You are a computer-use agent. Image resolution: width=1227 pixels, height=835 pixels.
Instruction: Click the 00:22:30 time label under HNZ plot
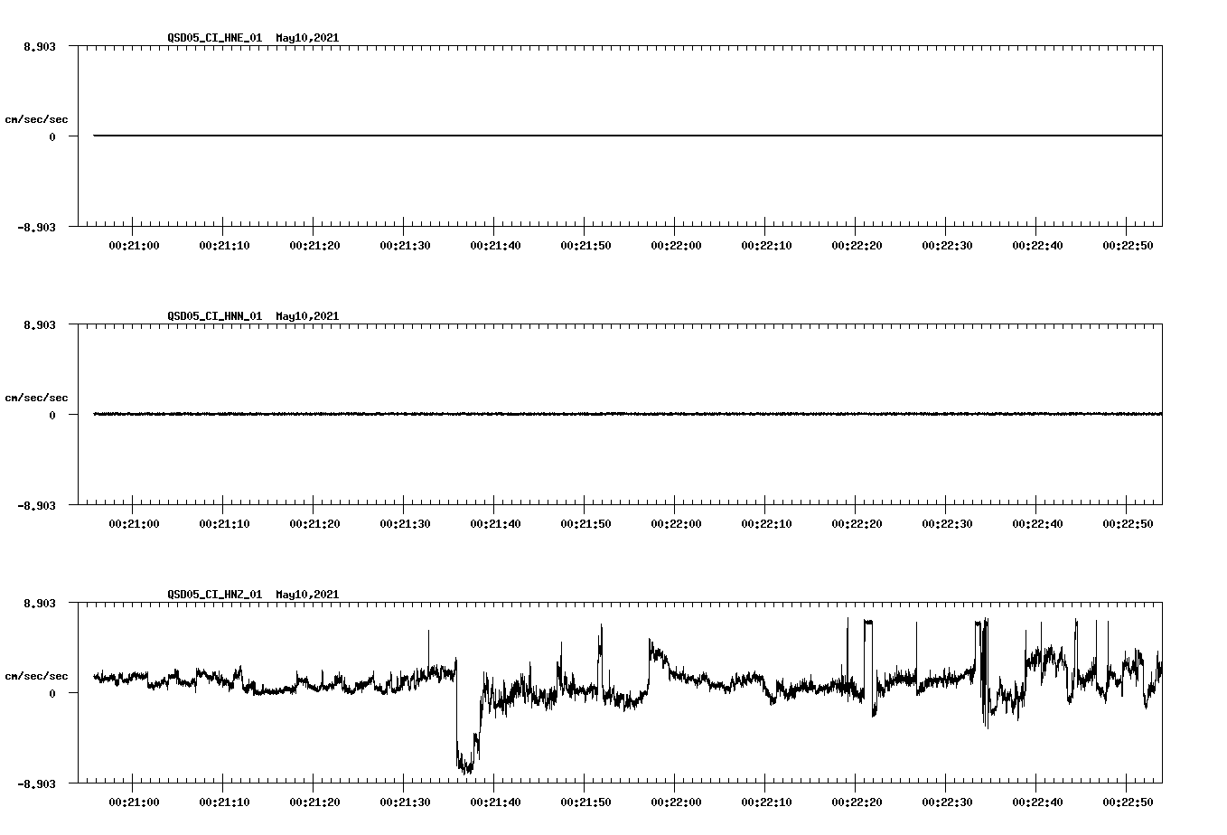point(947,802)
